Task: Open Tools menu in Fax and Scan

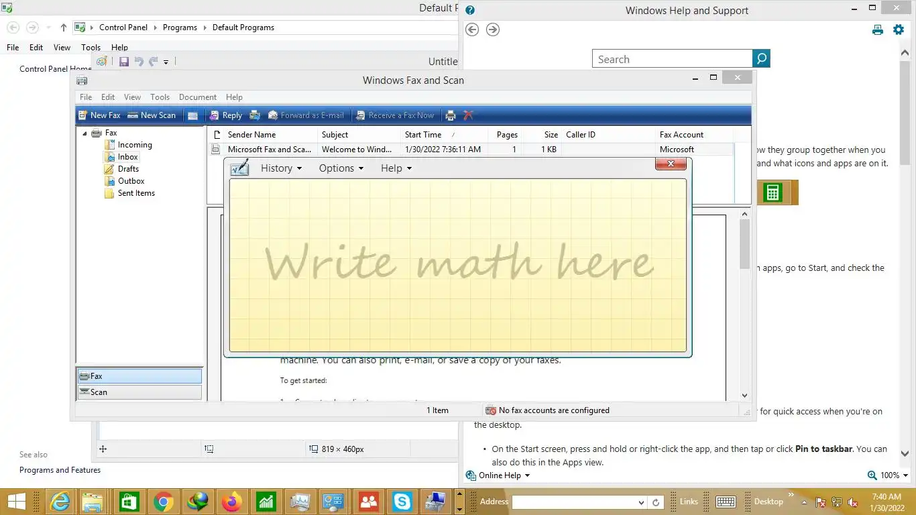Action: pyautogui.click(x=160, y=97)
